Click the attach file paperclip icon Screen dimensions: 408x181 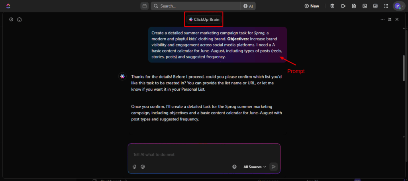click(x=135, y=167)
